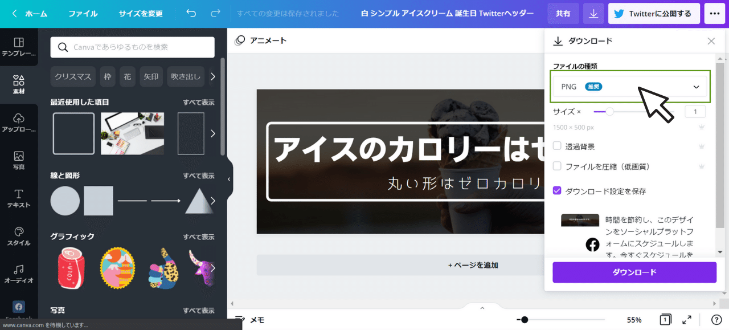Open the サイズを変更 menu
Screen dimensions: 729x330
pos(141,14)
